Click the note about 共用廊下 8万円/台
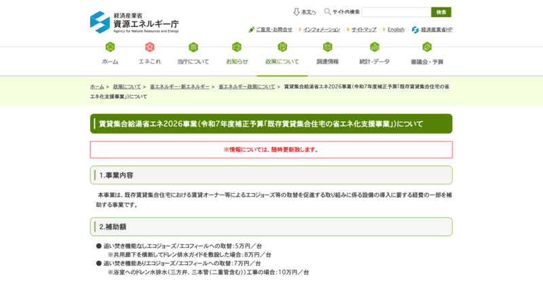The width and height of the screenshot is (543, 282). pyautogui.click(x=189, y=255)
